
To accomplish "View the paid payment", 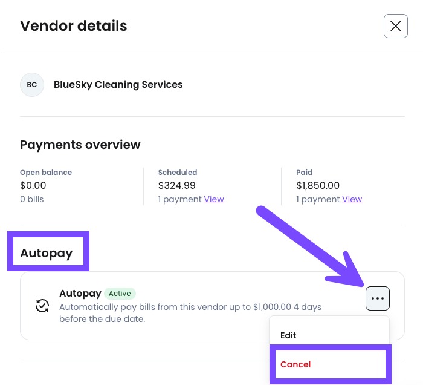I will (x=352, y=199).
